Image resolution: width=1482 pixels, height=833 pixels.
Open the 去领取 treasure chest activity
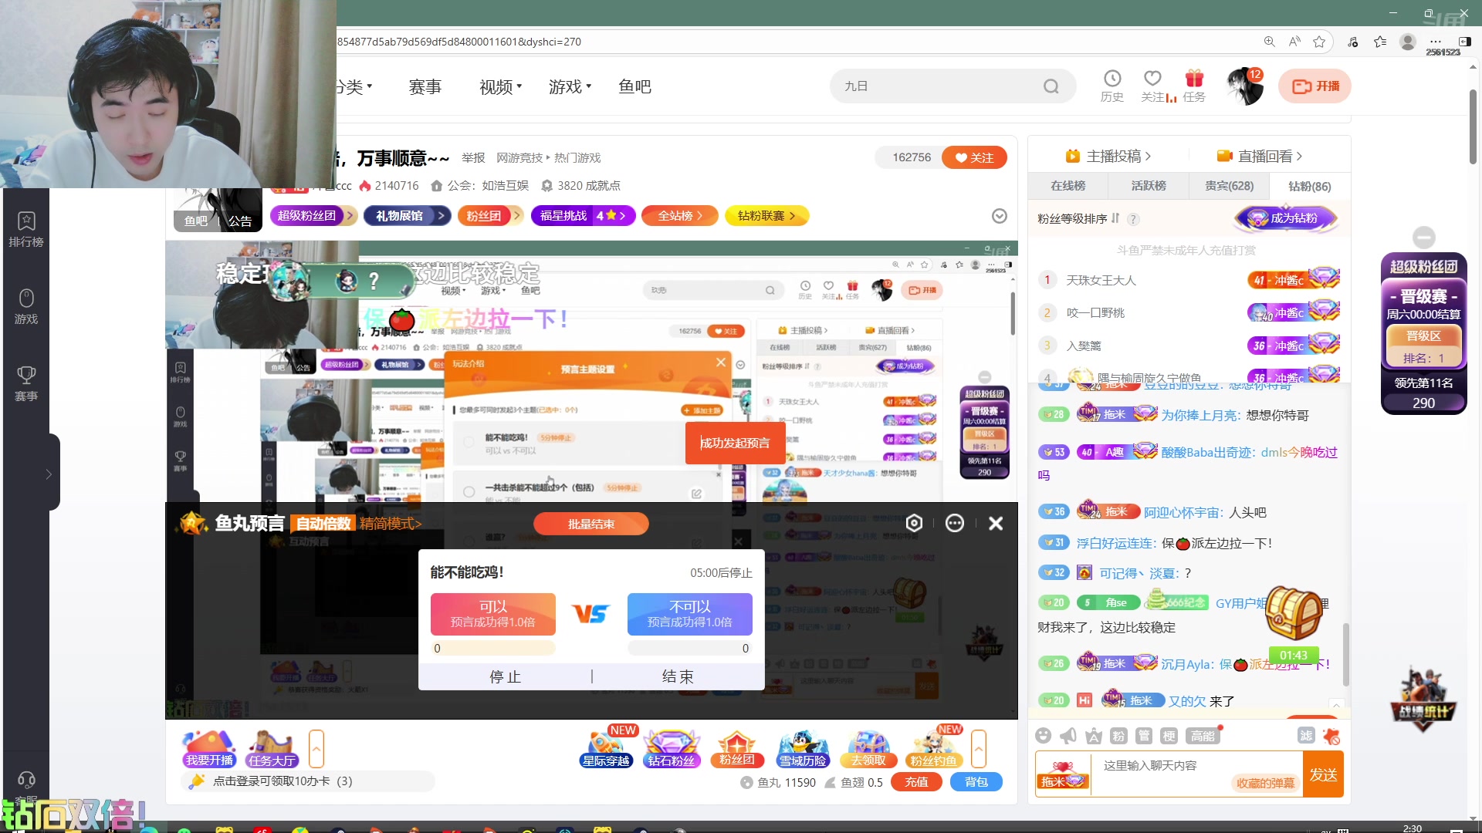click(x=868, y=749)
